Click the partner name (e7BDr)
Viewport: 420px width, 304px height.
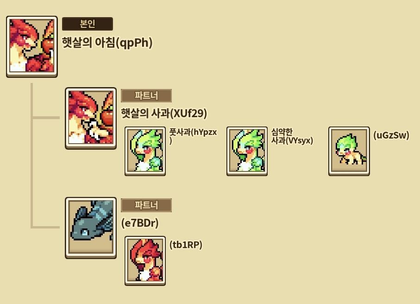(x=140, y=223)
